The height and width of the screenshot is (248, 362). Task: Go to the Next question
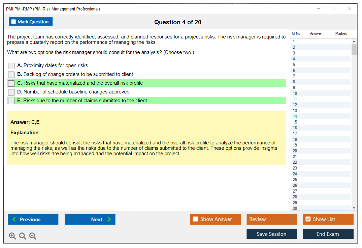click(x=90, y=219)
